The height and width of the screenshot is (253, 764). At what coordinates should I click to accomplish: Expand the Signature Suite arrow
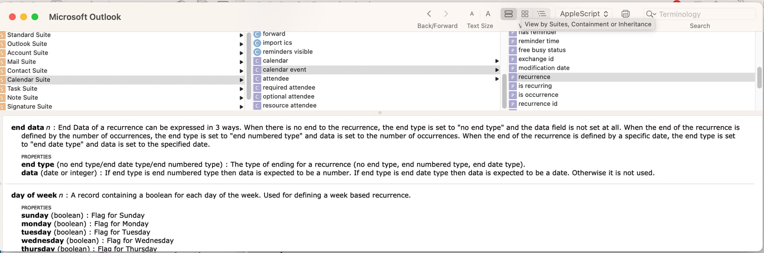(x=241, y=107)
